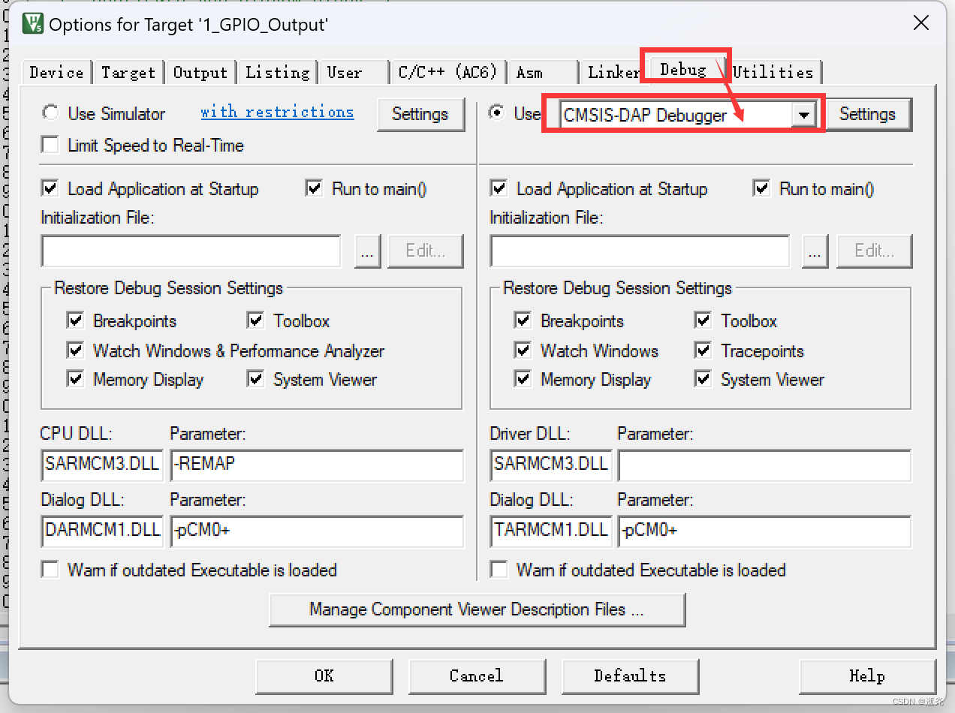Click the -REMAP parameter field

pyautogui.click(x=317, y=465)
